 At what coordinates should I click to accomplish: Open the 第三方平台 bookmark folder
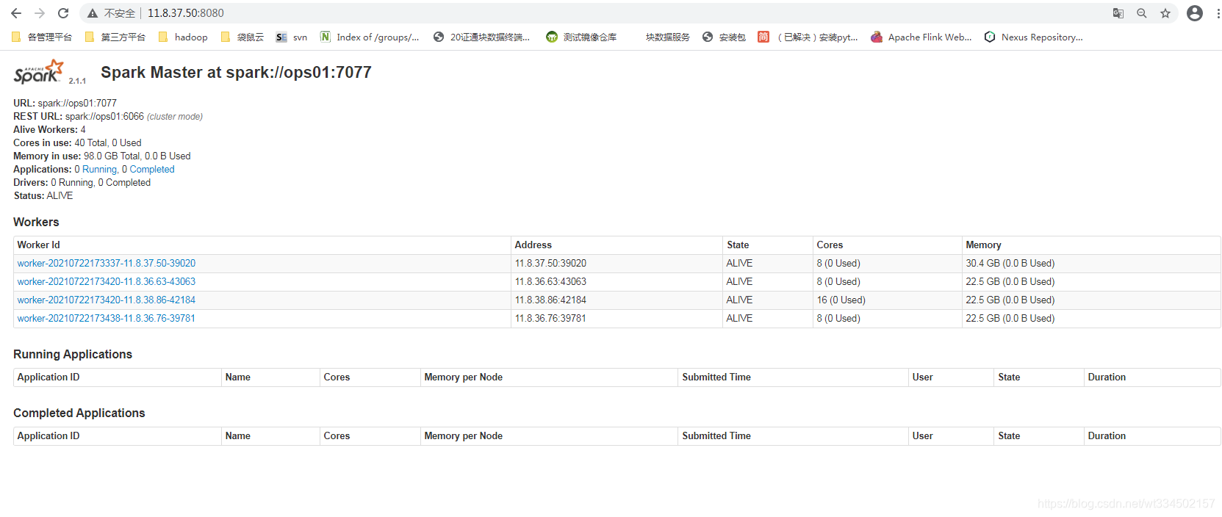(115, 37)
